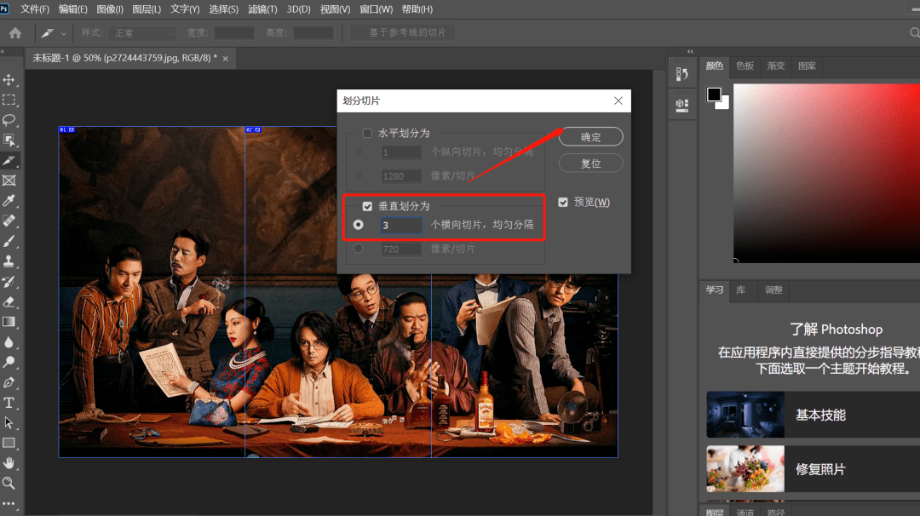Select the Zoom tool in toolbar
This screenshot has width=920, height=516.
click(x=9, y=484)
